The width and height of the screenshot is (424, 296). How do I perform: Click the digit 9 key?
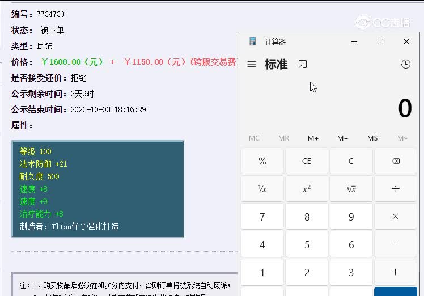point(351,217)
